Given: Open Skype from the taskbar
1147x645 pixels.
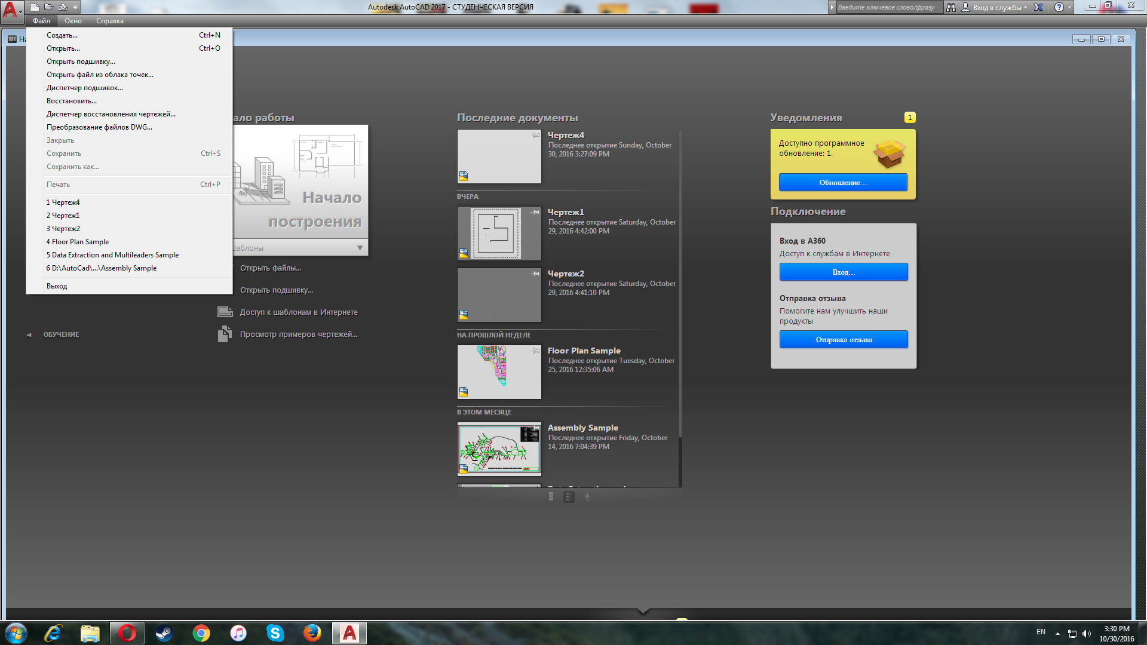Looking at the screenshot, I should (275, 633).
